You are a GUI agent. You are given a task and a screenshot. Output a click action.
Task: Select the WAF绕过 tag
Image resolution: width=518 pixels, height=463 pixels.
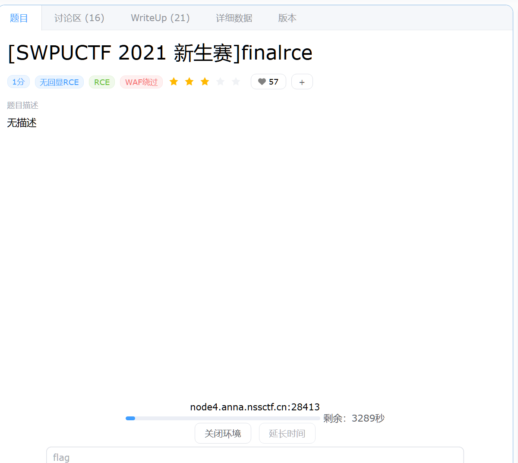point(141,82)
